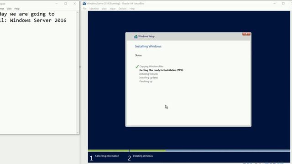Click the Notepad vertical scrollbar
The height and width of the screenshot is (164, 292).
(x=78, y=72)
